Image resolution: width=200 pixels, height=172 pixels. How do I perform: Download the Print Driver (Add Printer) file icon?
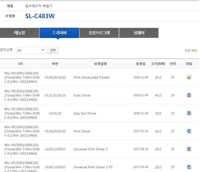point(189,77)
